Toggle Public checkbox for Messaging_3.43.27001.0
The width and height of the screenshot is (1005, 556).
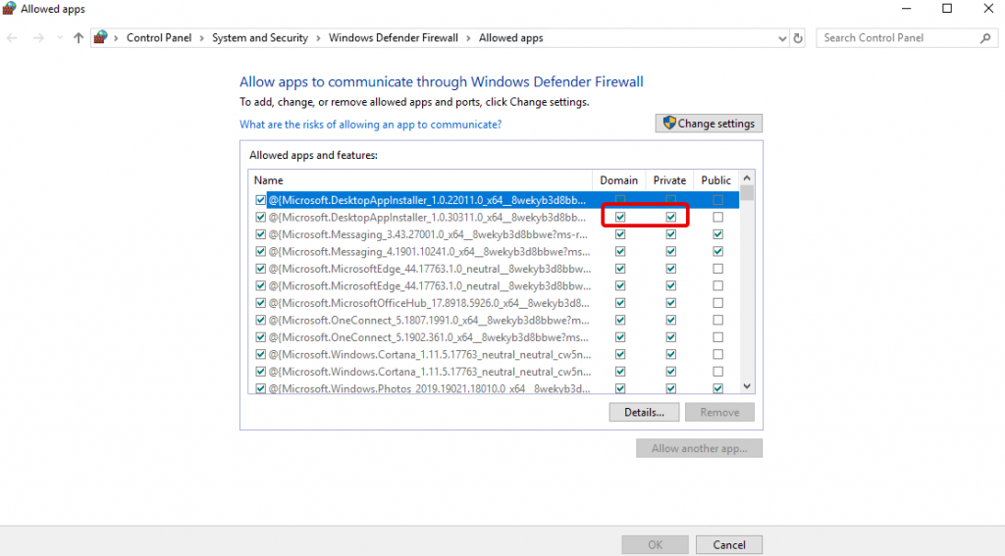[717, 234]
